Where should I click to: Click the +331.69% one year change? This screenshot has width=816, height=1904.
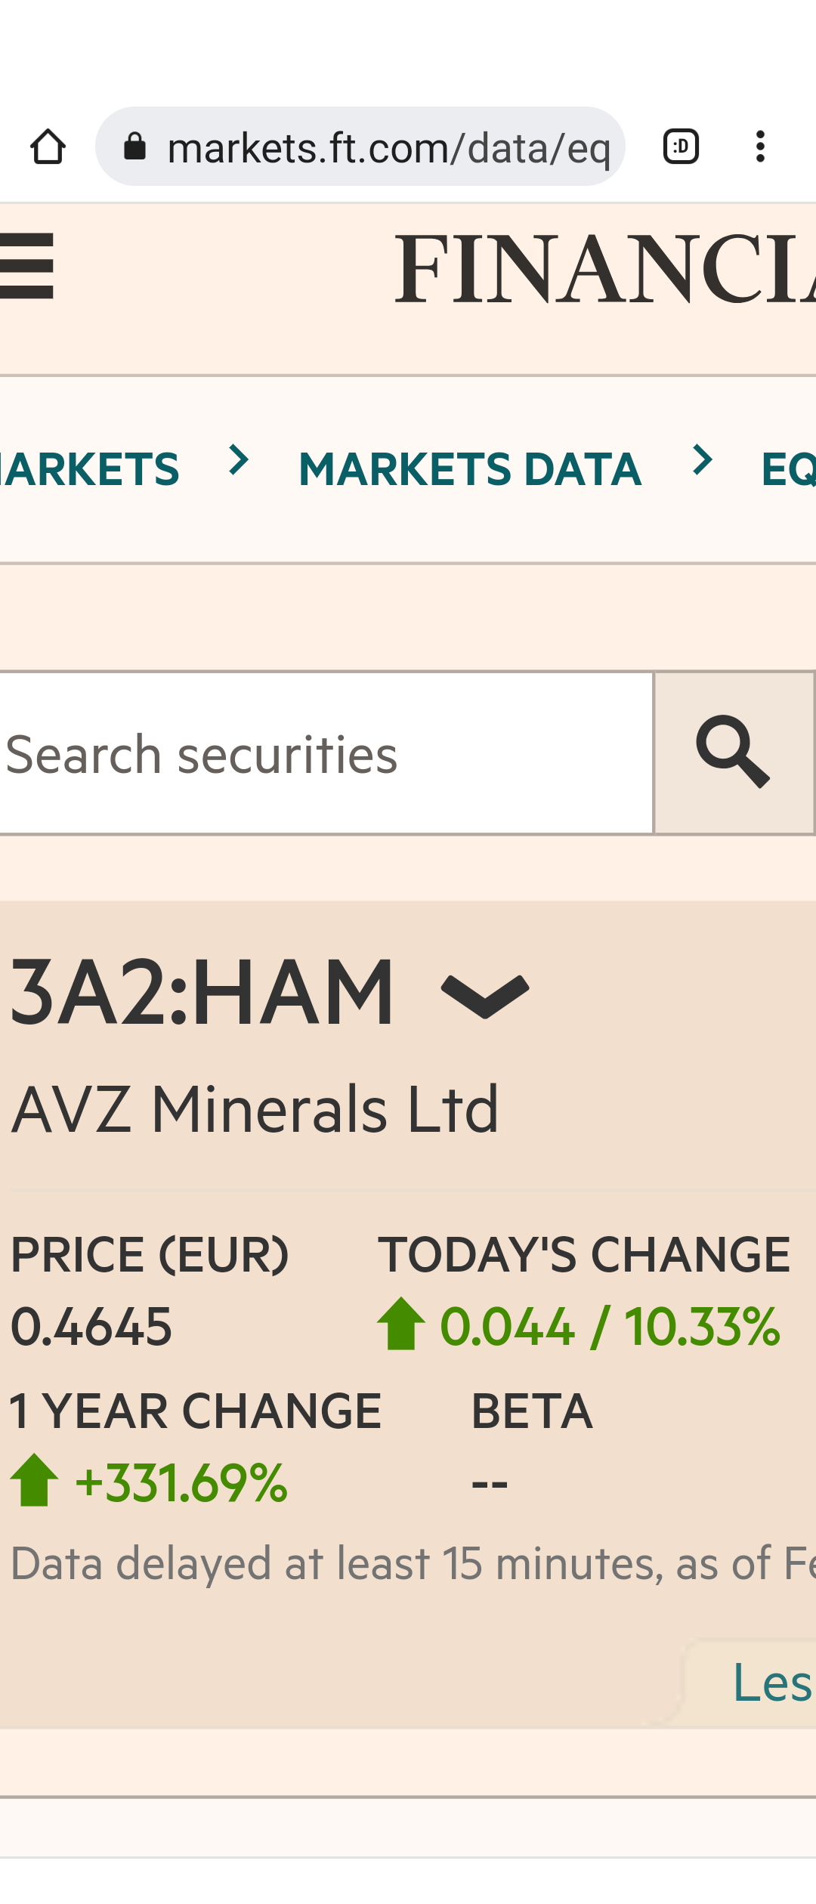tap(181, 1482)
